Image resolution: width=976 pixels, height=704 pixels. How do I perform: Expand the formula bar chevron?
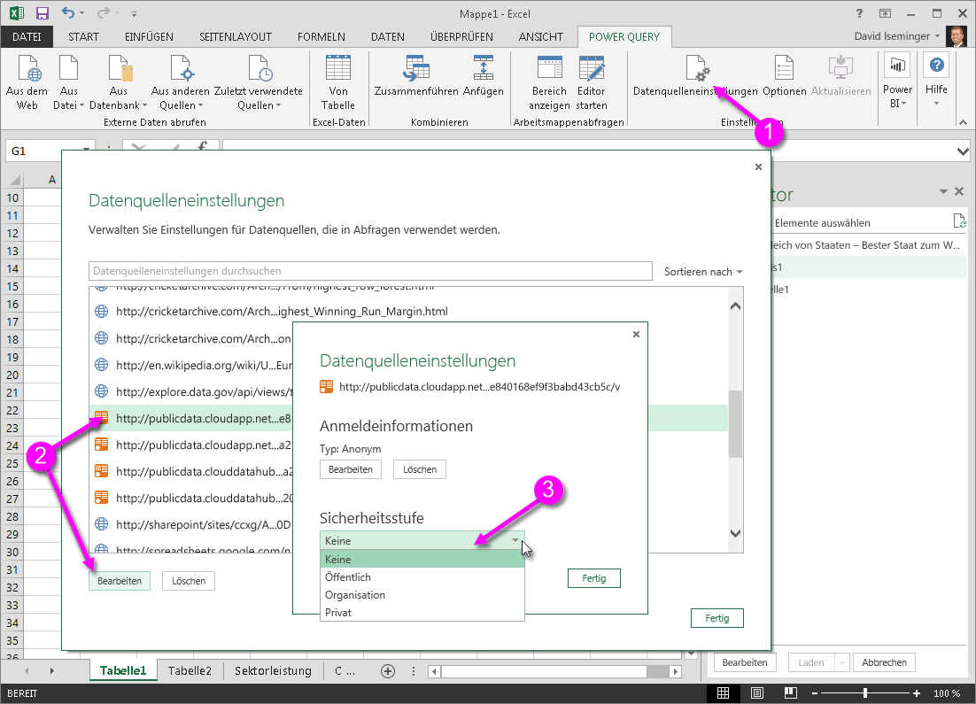tap(963, 151)
